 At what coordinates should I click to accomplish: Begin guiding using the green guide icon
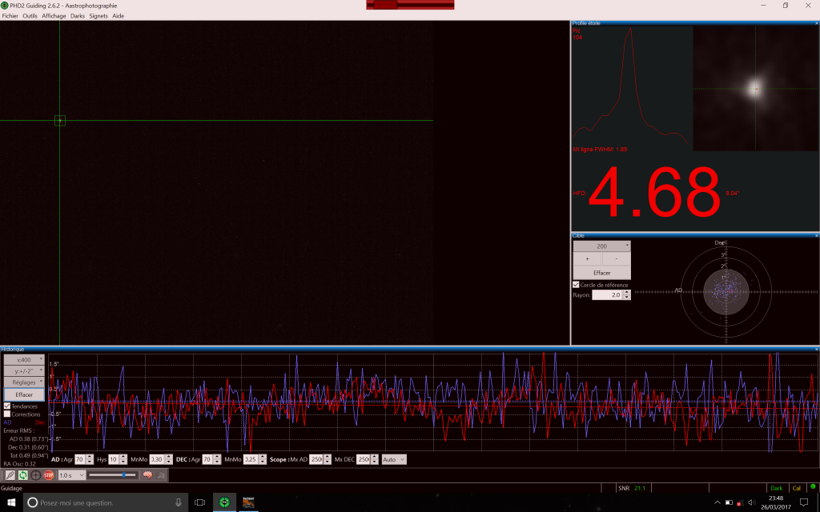(x=35, y=475)
